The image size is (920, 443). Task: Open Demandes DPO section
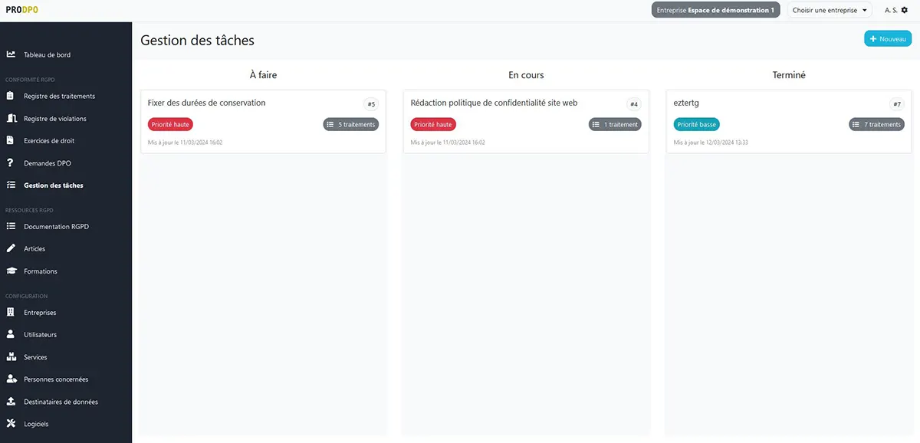48,163
